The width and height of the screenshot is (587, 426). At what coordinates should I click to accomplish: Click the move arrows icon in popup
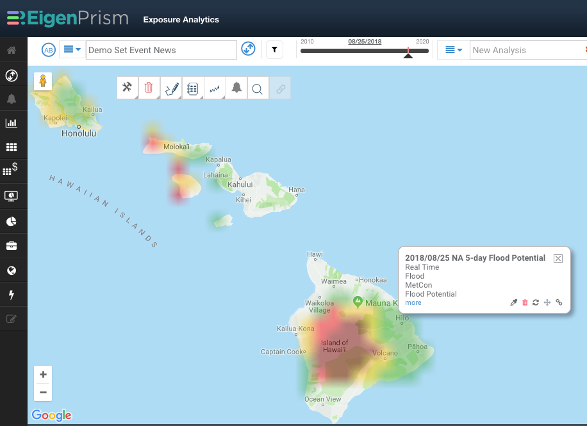pos(547,302)
